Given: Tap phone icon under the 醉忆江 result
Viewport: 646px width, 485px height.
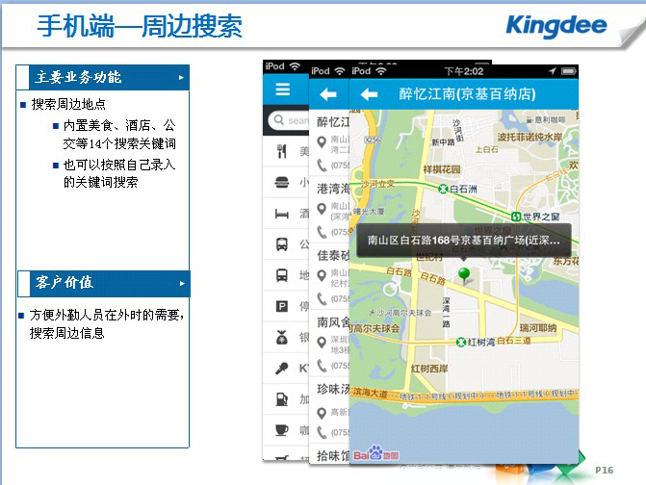Looking at the screenshot, I should click(322, 166).
